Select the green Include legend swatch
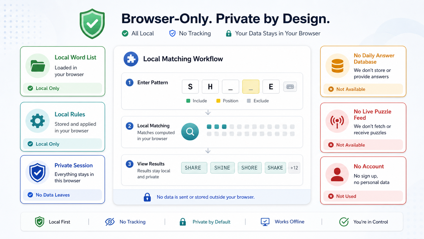424x239 pixels. pyautogui.click(x=188, y=101)
